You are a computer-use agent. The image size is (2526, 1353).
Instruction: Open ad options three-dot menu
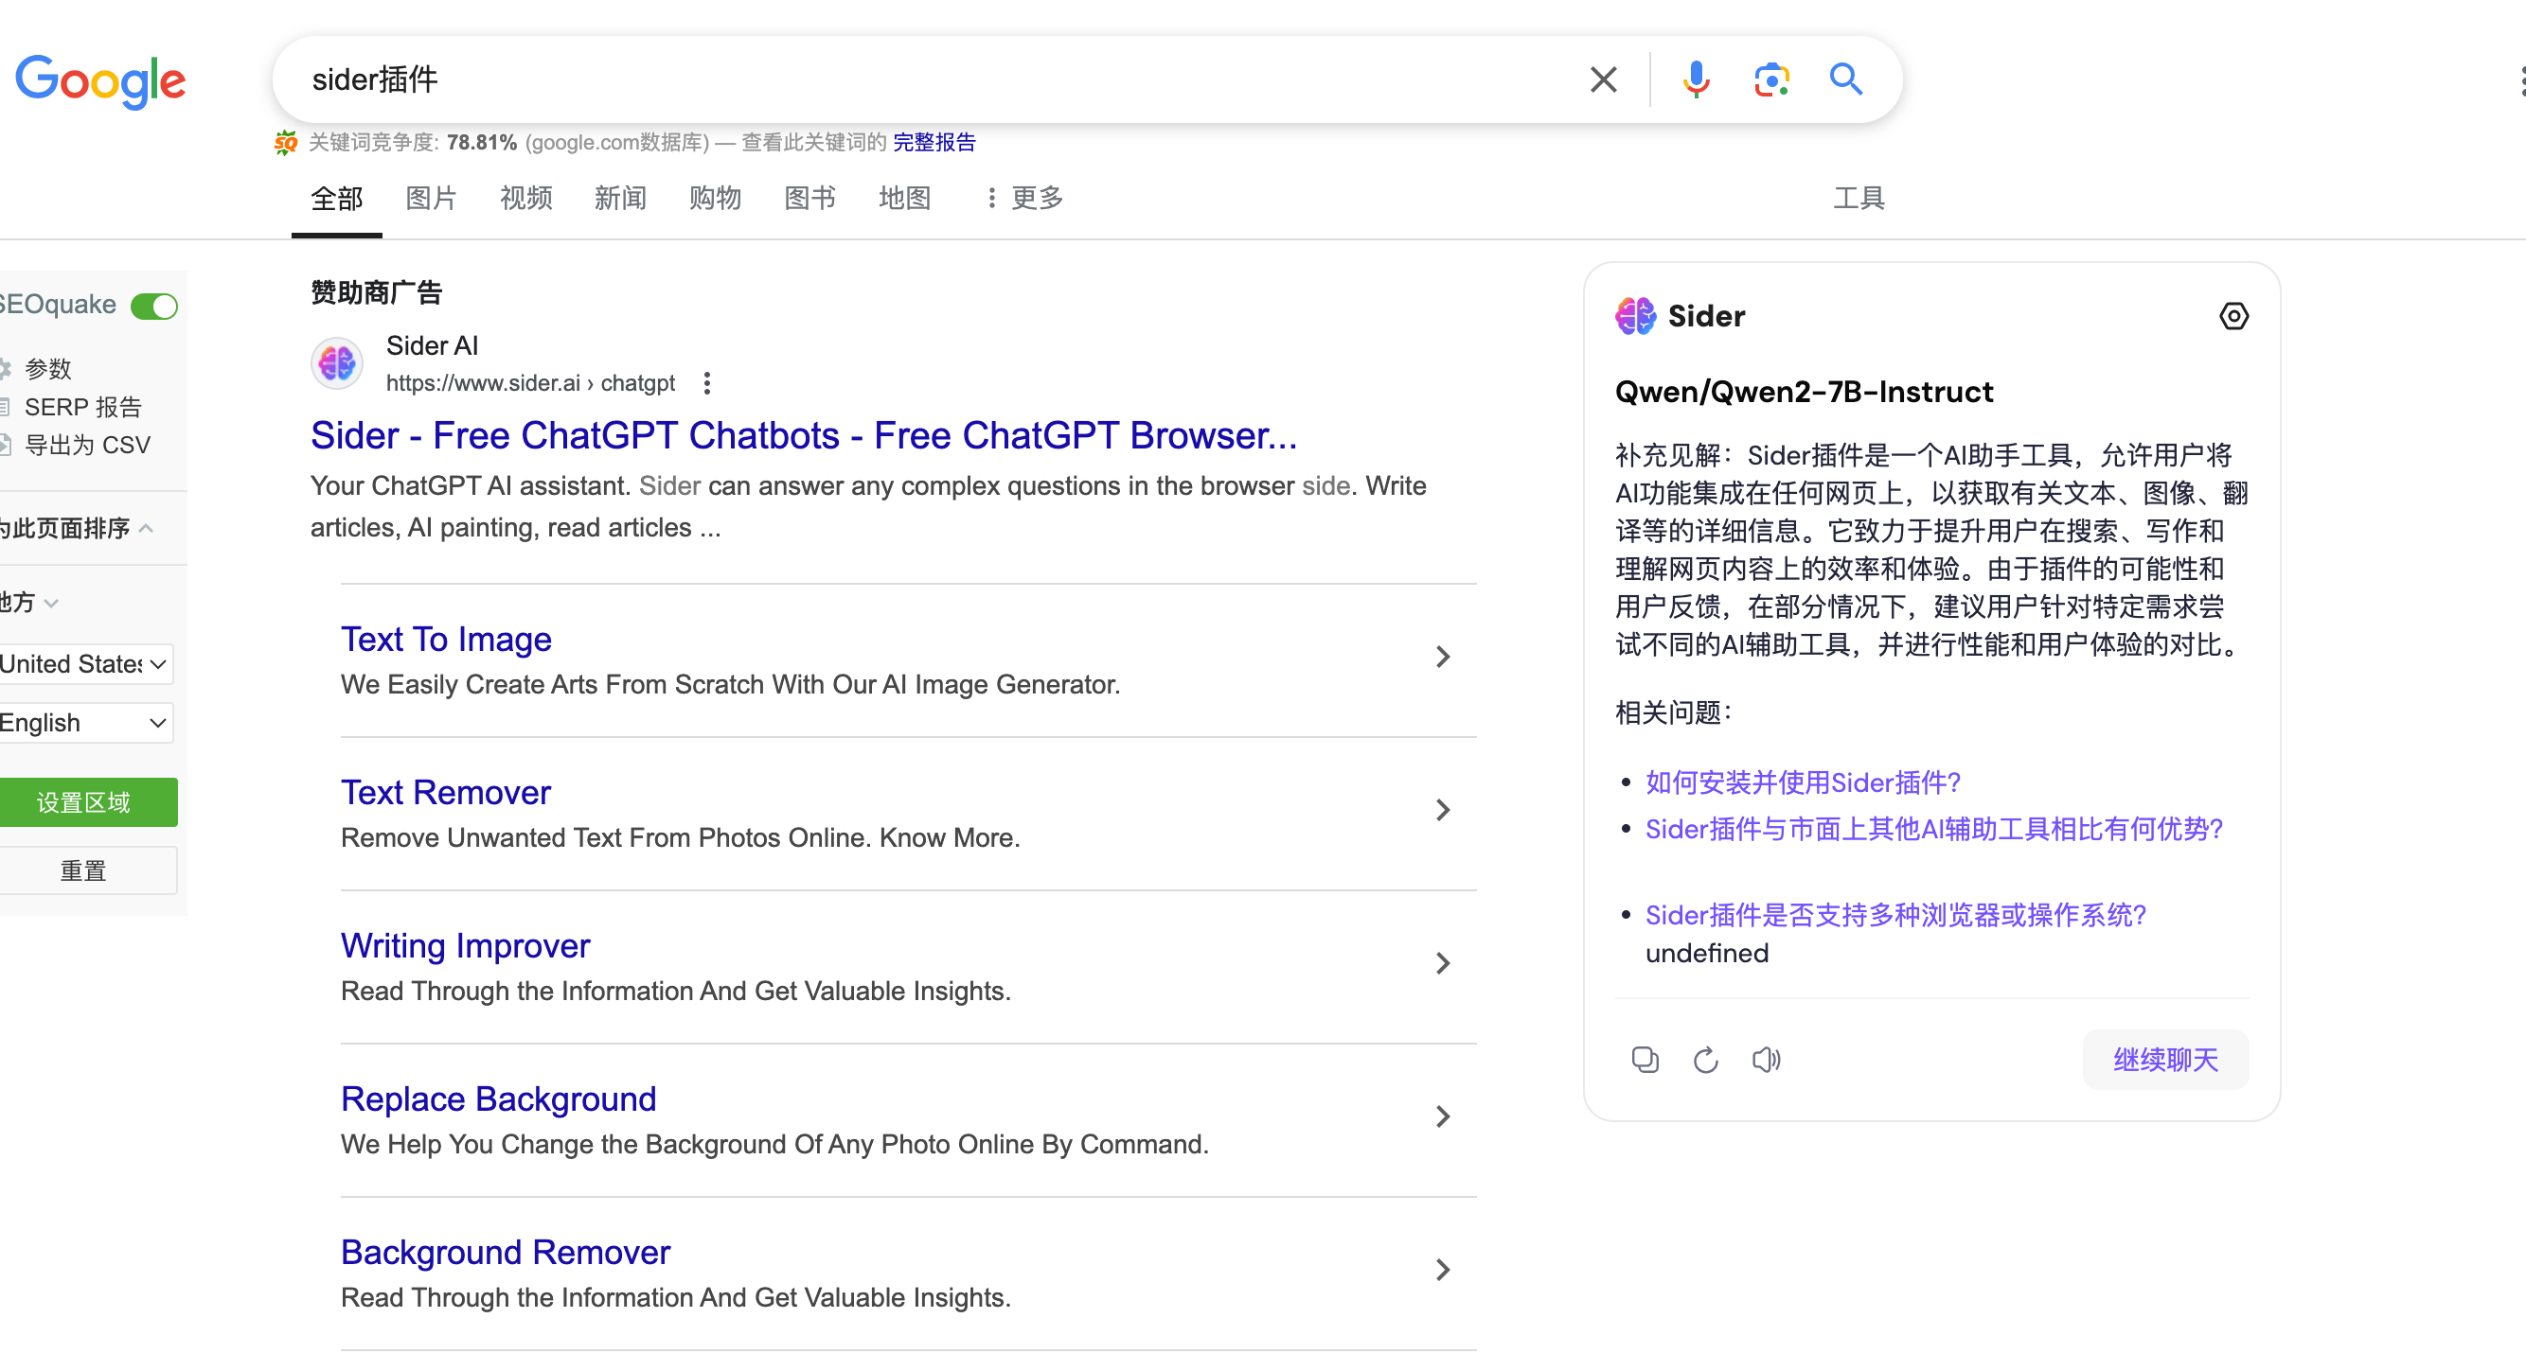click(x=707, y=383)
